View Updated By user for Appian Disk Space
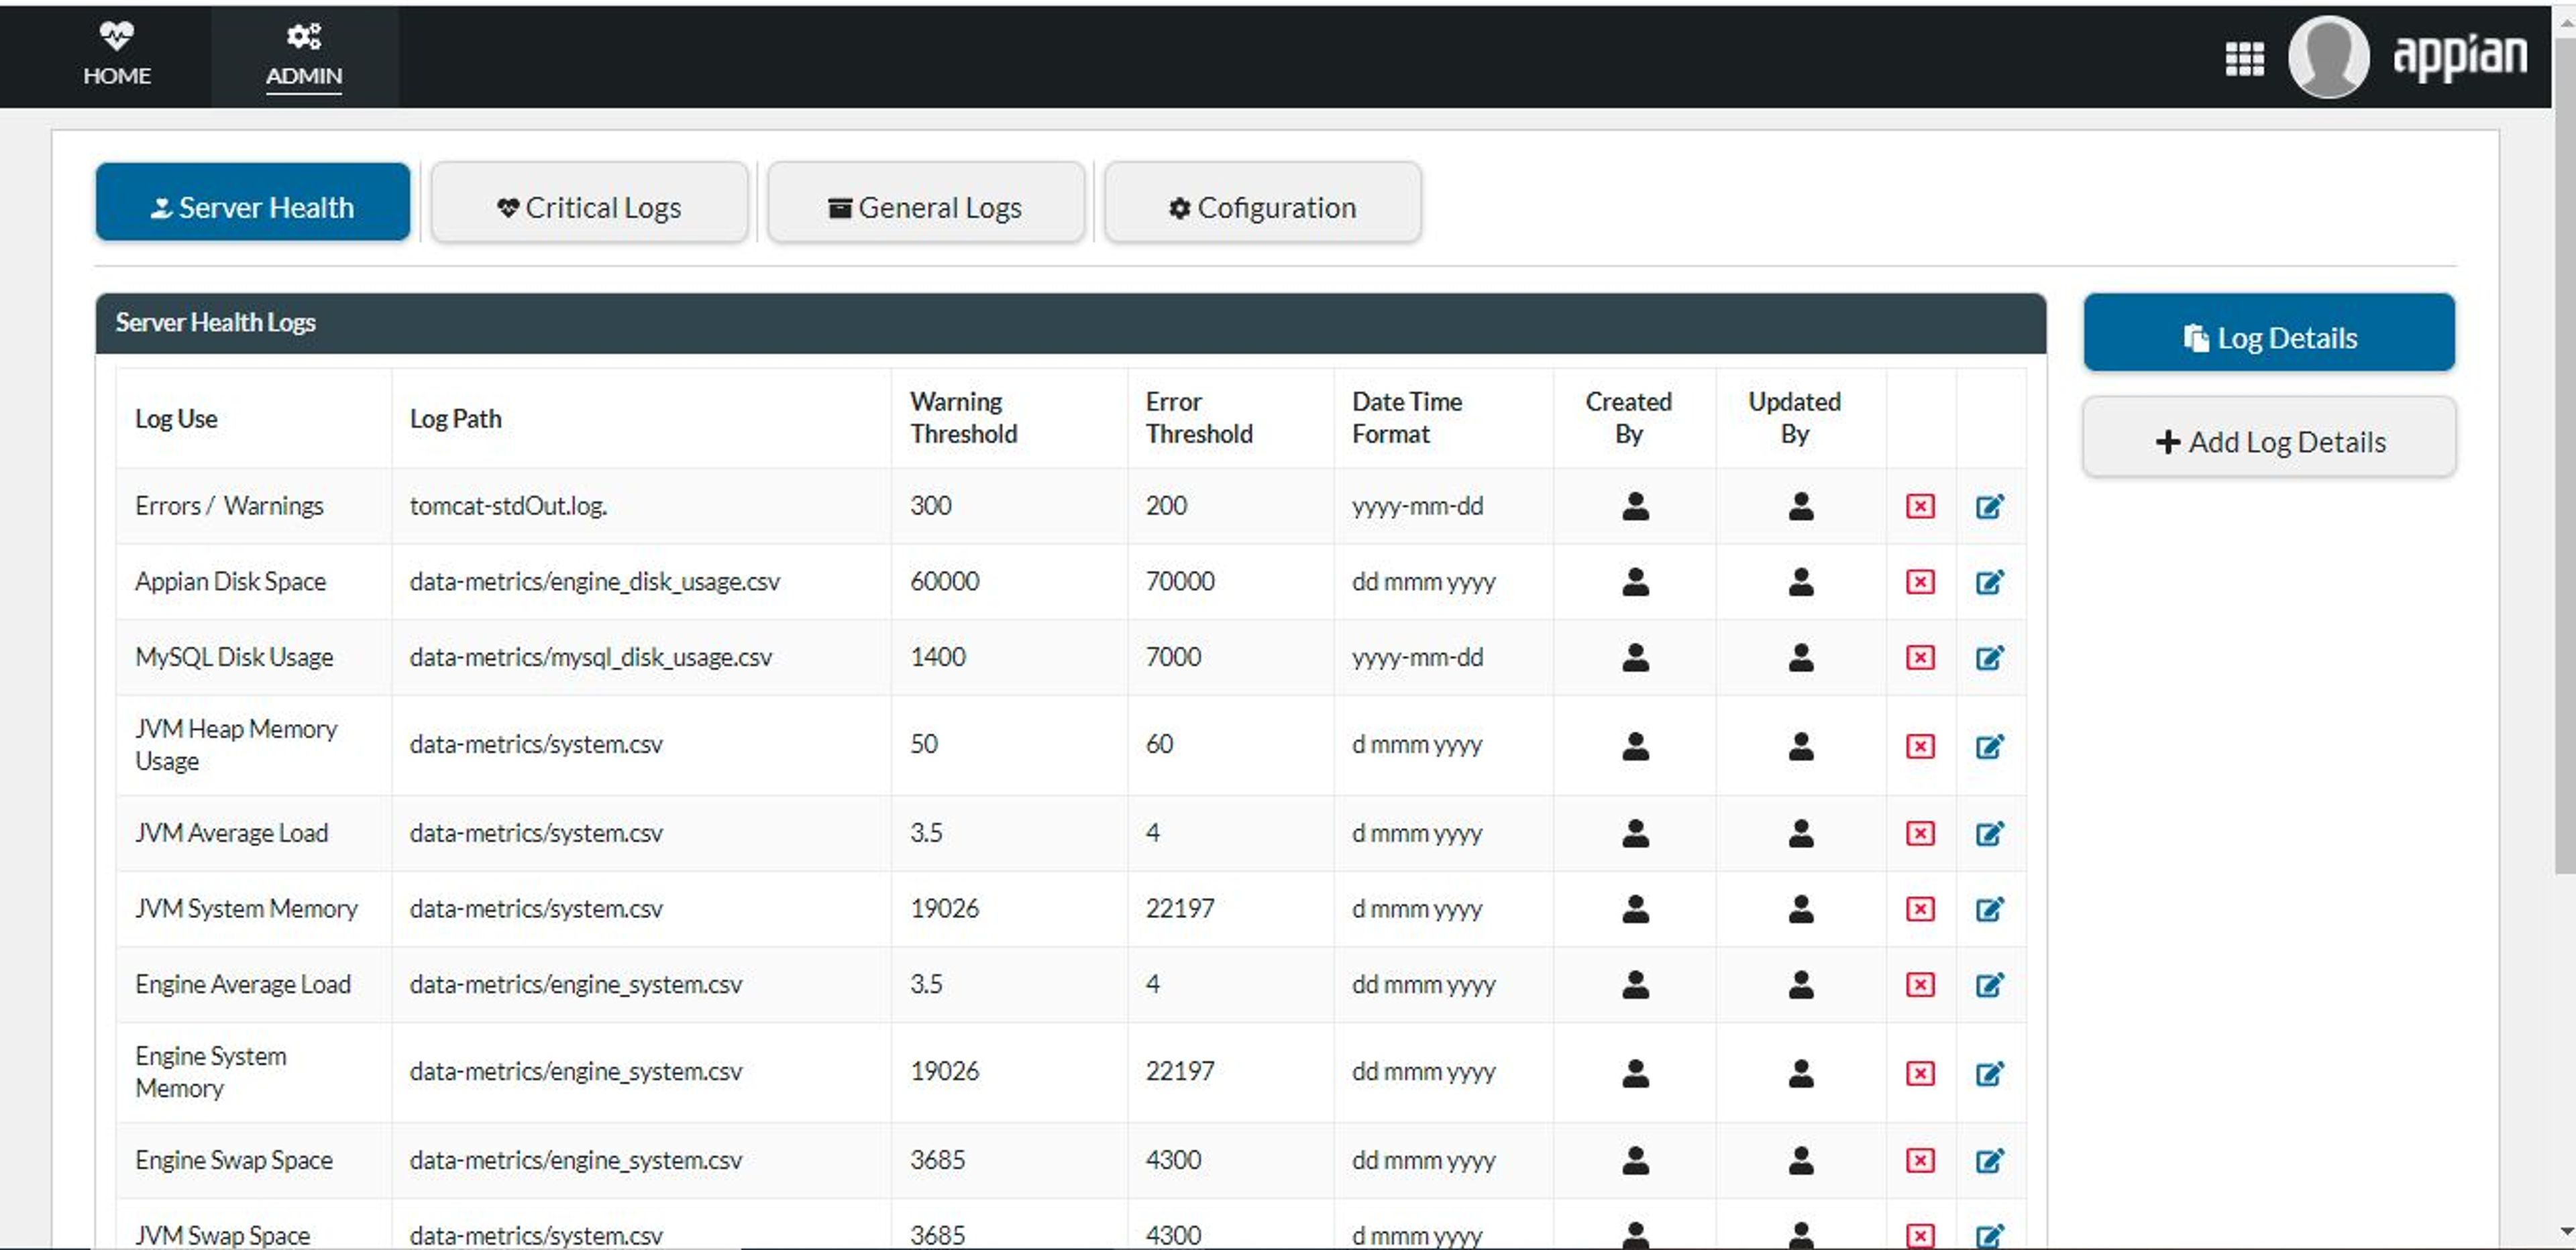 point(1800,582)
